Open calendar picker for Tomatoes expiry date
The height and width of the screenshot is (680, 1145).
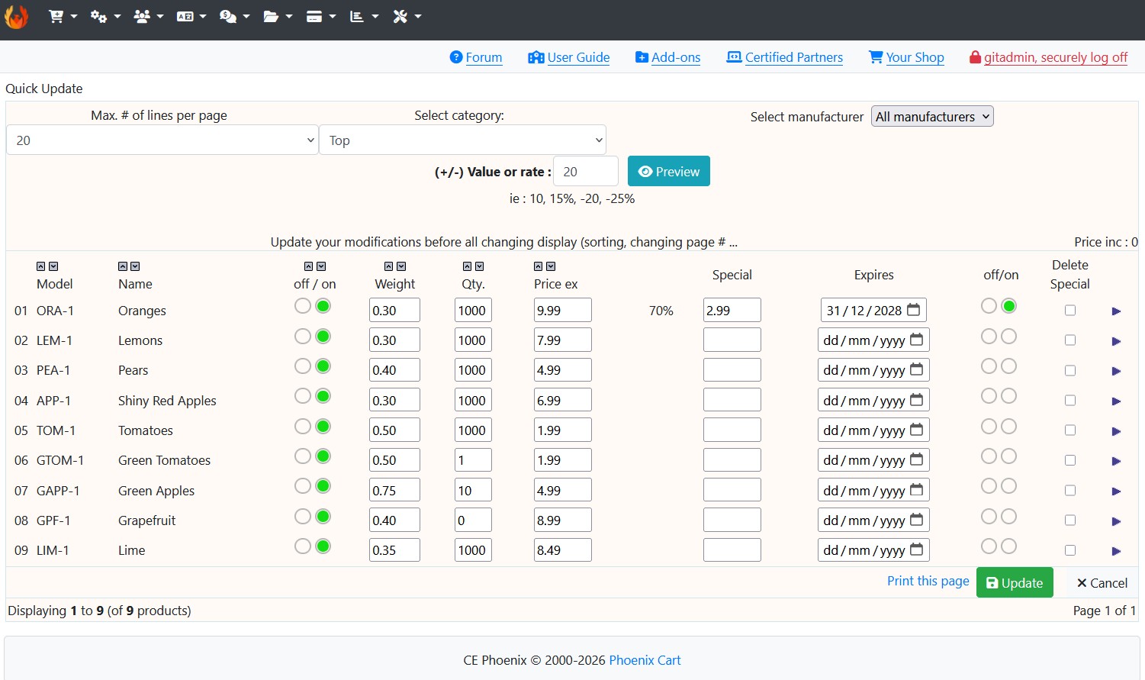point(916,430)
